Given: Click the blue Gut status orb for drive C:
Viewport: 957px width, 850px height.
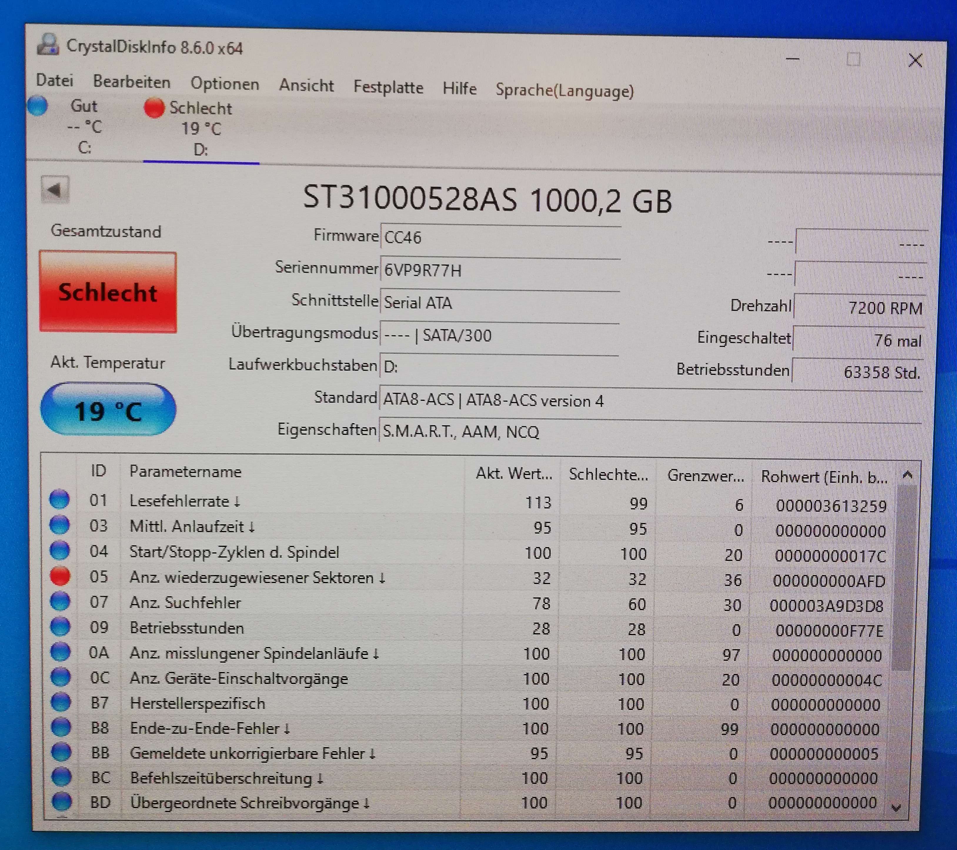Looking at the screenshot, I should [37, 105].
